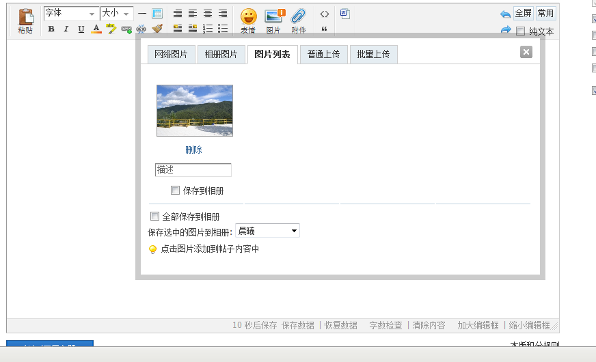Screen dimensions: 596x362
Task: Redo the last edit
Action: 506,29
